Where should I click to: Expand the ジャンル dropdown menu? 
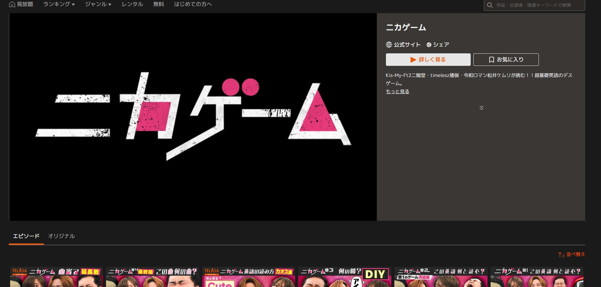coord(98,4)
